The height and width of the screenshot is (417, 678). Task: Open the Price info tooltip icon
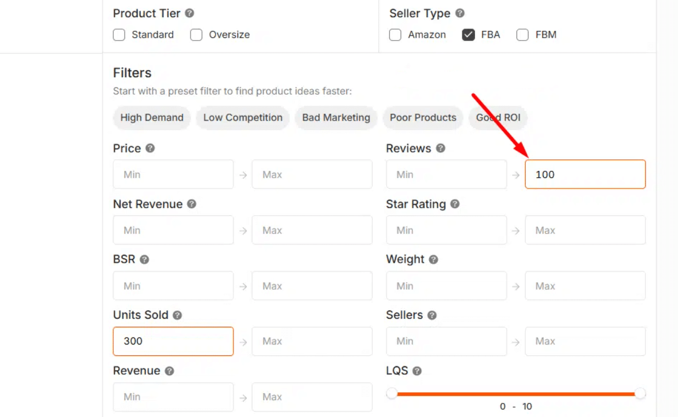pos(150,149)
